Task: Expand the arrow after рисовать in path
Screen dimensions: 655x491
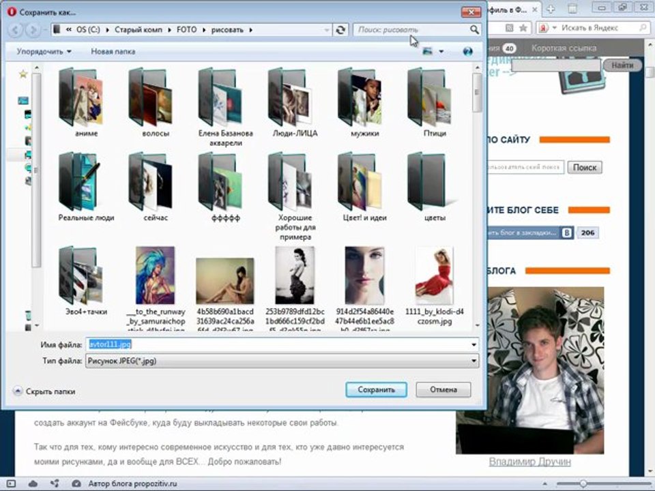Action: 250,30
